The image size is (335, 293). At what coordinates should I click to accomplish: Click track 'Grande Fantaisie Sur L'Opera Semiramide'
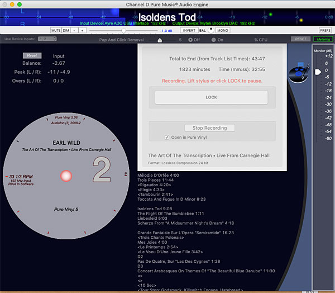tap(186, 233)
